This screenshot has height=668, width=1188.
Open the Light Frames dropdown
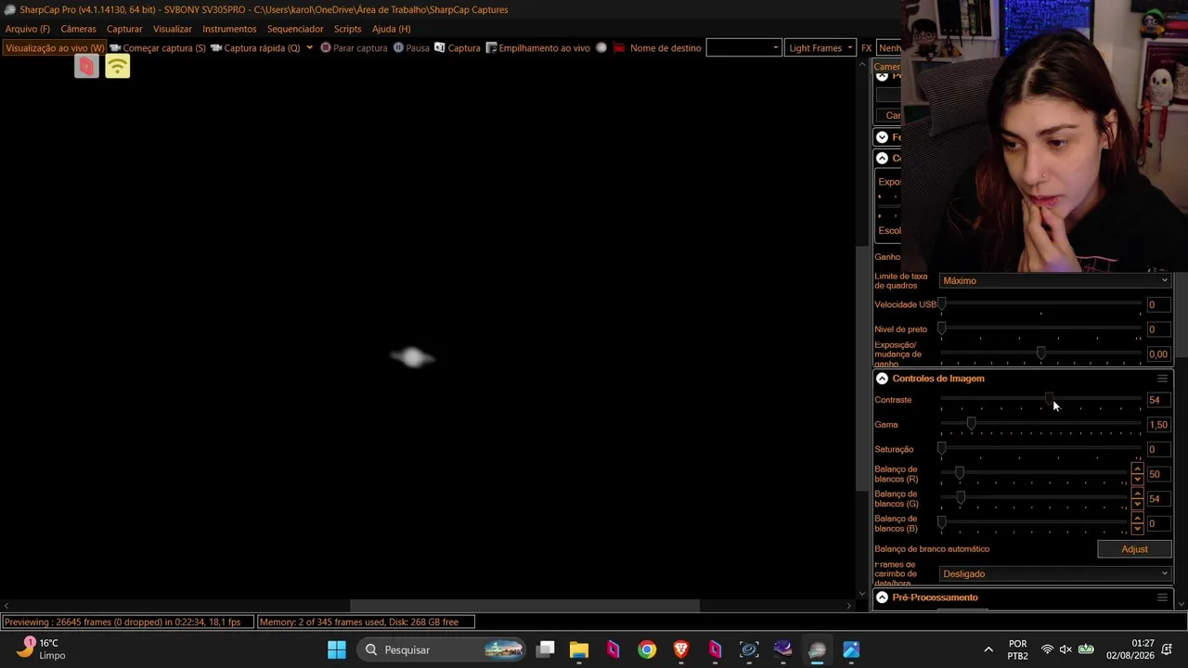tap(820, 47)
